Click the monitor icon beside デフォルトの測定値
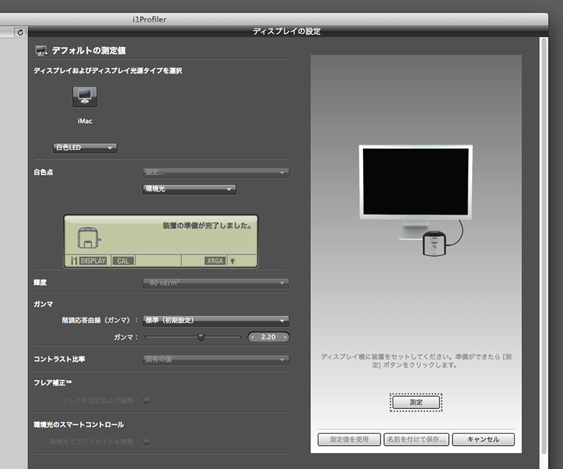 [41, 51]
